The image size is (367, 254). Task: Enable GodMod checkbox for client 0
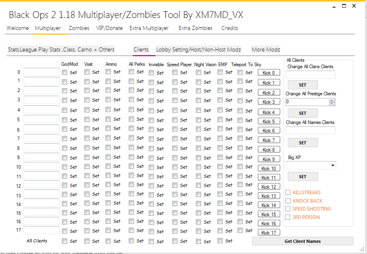point(65,73)
